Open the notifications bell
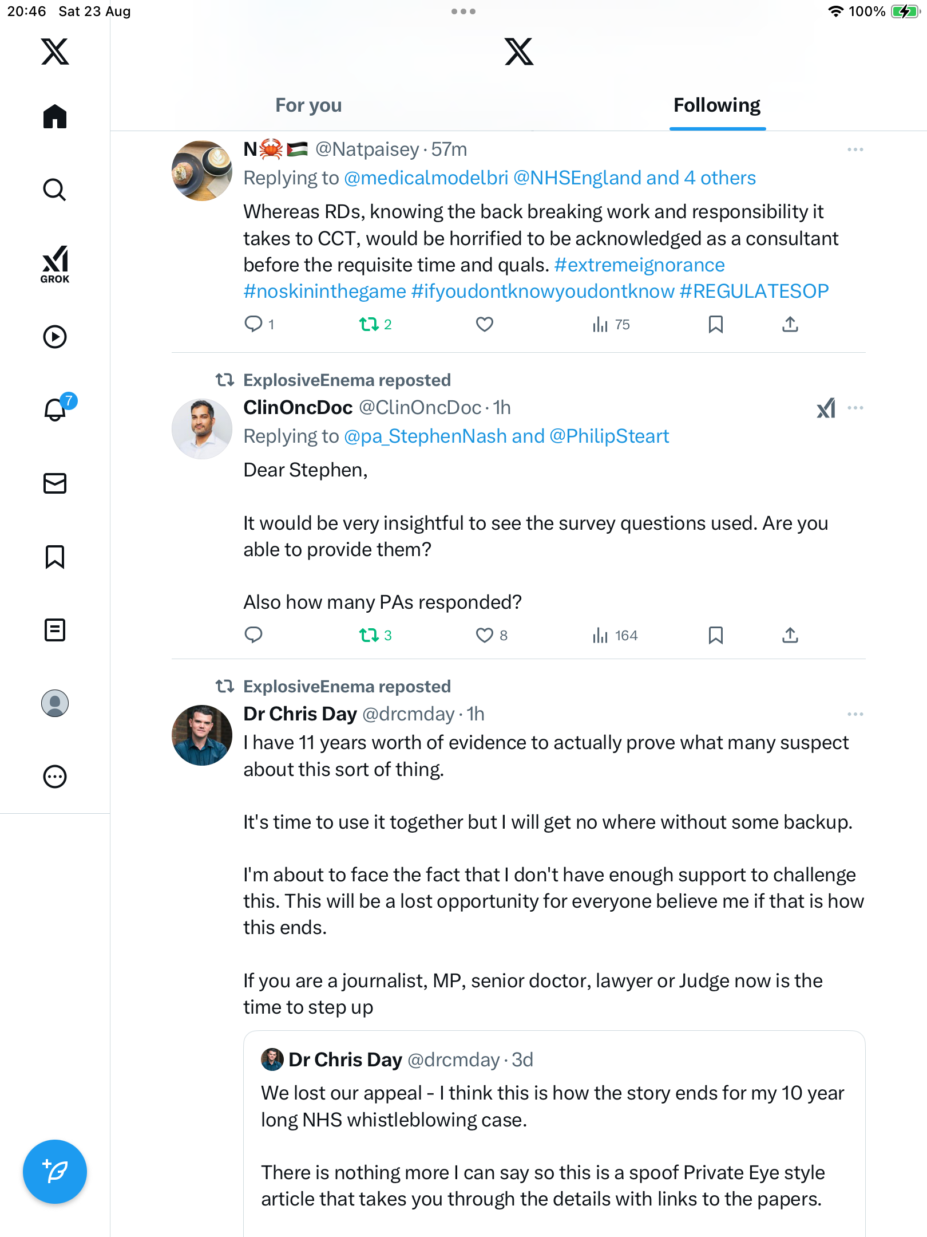 (x=55, y=409)
